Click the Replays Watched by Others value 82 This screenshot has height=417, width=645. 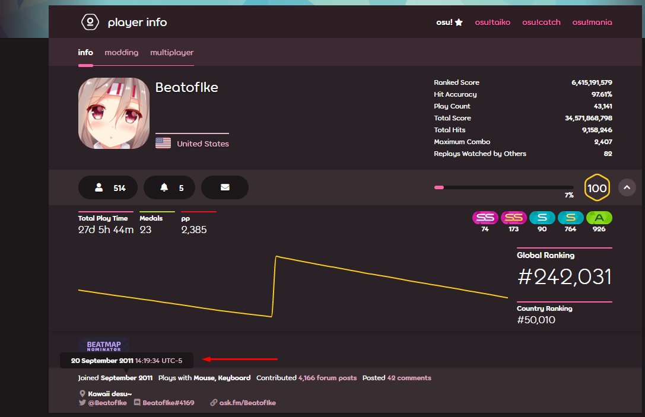608,154
